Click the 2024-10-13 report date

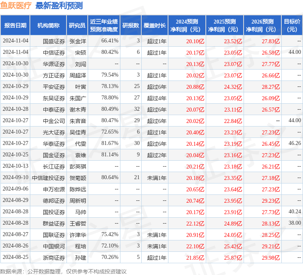15,166
